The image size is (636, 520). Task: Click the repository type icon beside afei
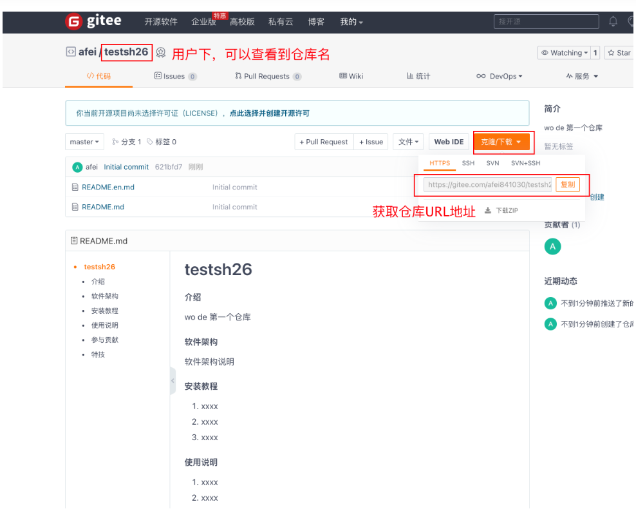[x=71, y=52]
